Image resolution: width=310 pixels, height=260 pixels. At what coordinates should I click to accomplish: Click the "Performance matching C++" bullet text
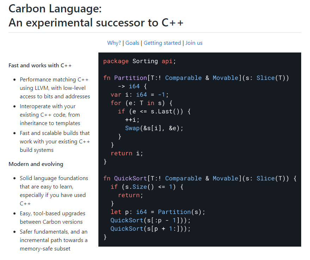54,80
